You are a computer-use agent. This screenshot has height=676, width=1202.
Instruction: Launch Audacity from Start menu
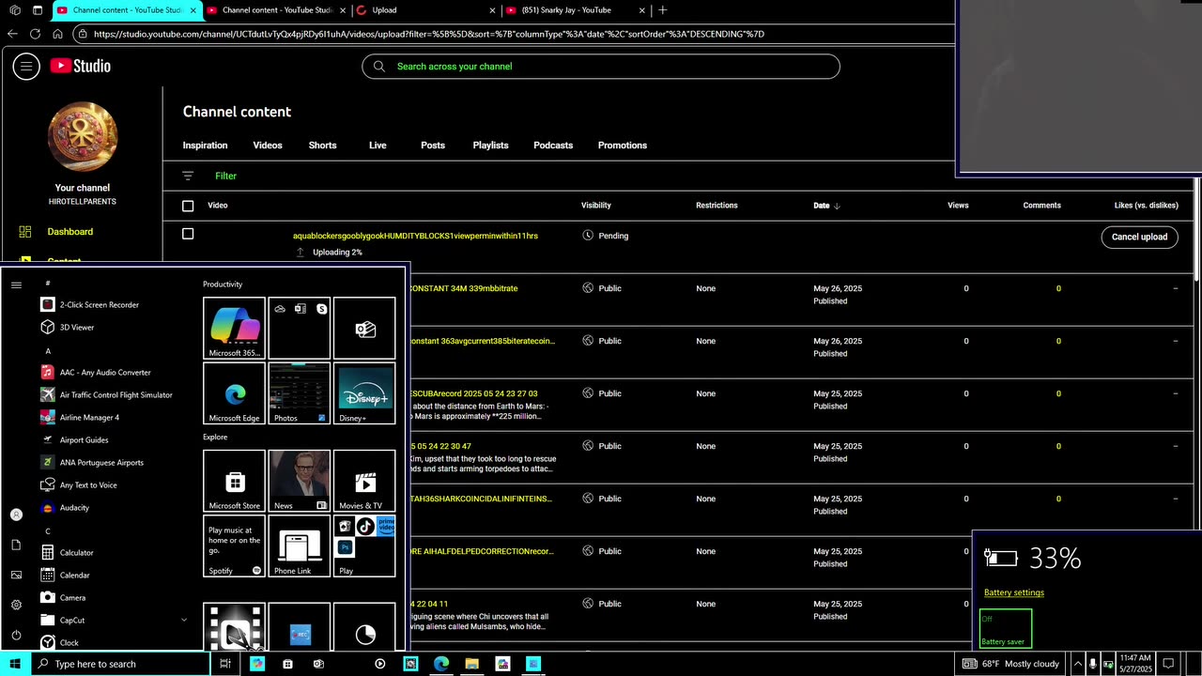pyautogui.click(x=66, y=508)
